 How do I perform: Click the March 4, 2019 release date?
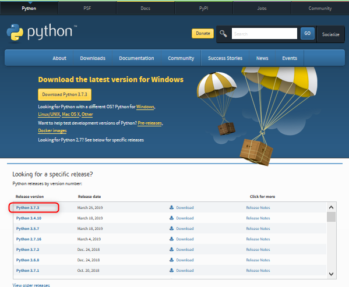(89, 239)
